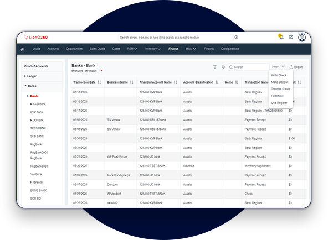Click the Check transaction name cell
This screenshot has width=328, height=240.
pos(249,194)
